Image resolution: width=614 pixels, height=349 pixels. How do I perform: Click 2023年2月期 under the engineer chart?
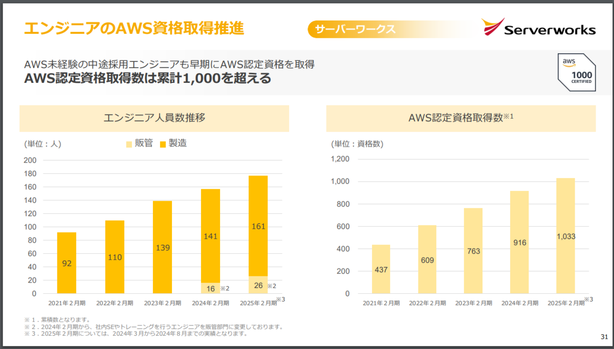(x=163, y=303)
